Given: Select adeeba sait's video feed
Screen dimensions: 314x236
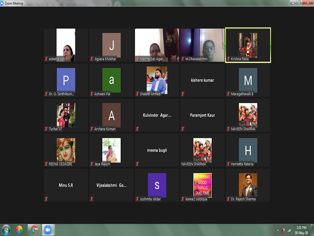Looking at the screenshot, I should tap(66, 45).
